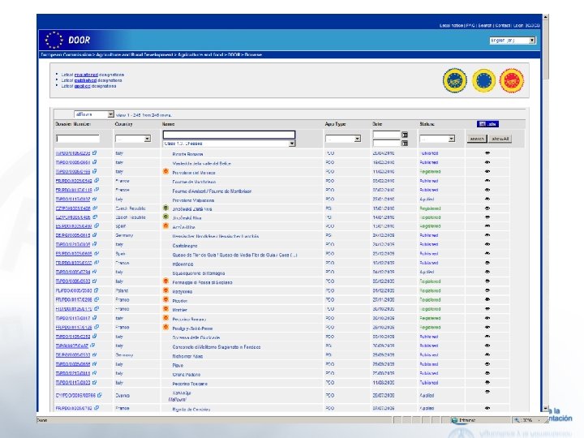Click the green PGI logo beside Jihočeská Zlatá Niva
Screen dimensions: 584x438
coord(165,208)
